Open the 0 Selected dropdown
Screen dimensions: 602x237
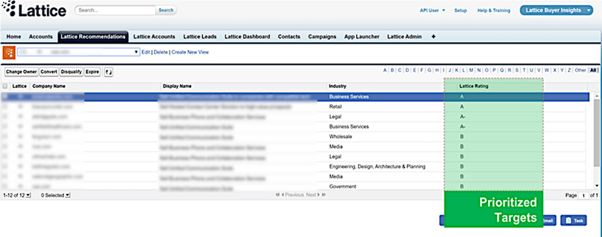[x=55, y=195]
